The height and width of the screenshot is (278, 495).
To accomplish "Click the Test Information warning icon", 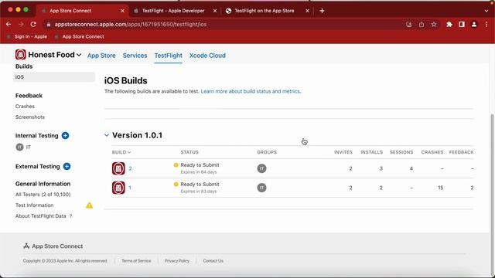I will tap(90, 205).
